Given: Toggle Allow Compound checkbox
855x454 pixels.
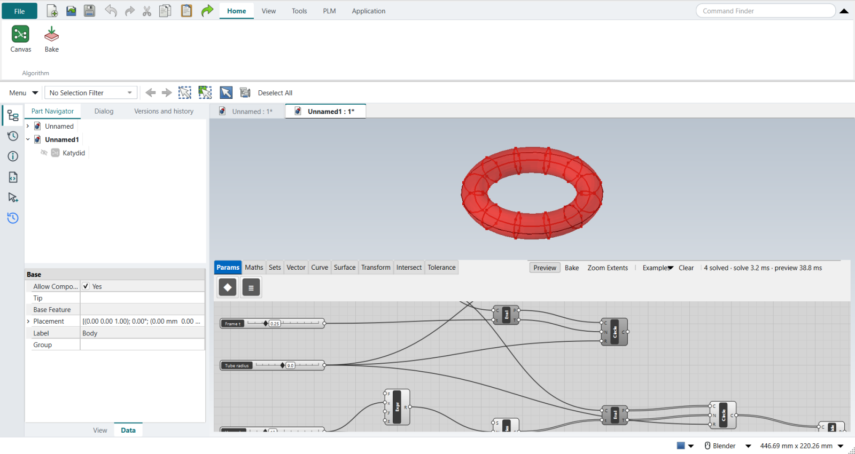Looking at the screenshot, I should tap(85, 286).
